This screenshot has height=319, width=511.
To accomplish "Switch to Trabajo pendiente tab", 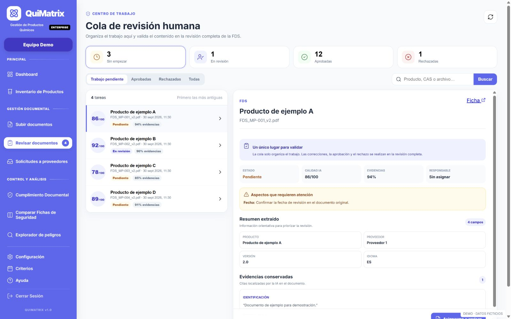I will point(107,79).
